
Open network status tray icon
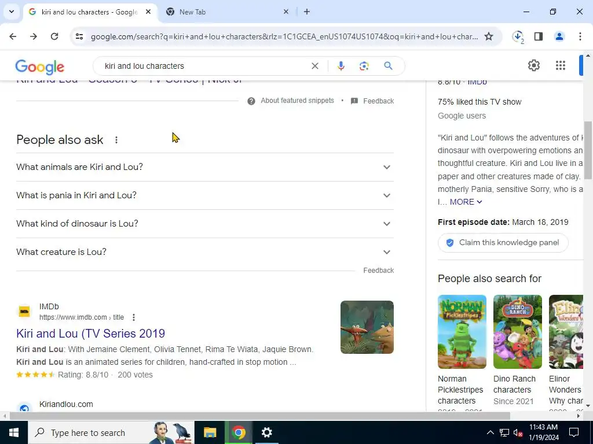(x=504, y=432)
